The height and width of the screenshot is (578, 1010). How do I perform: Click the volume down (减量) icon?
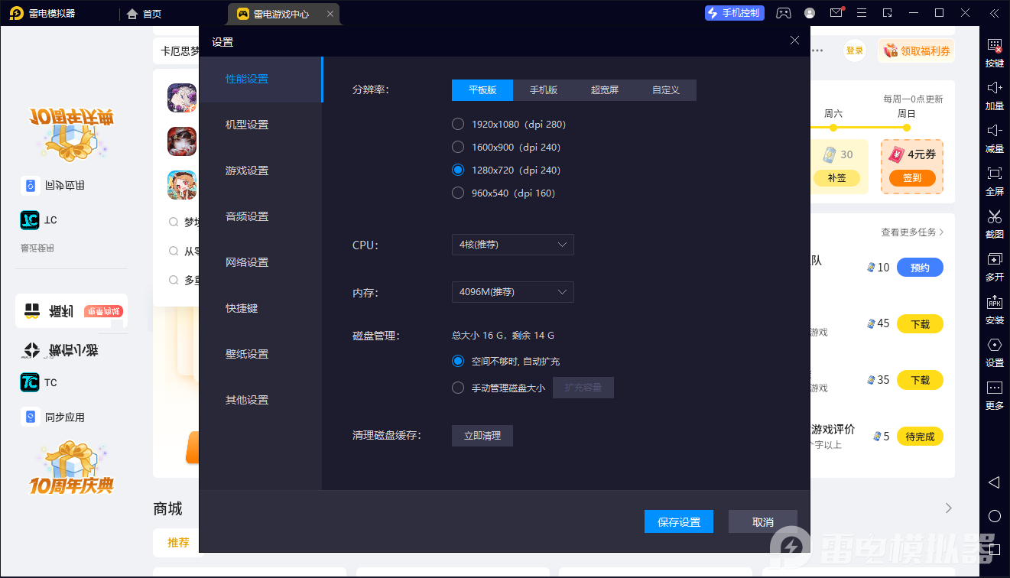tap(994, 138)
